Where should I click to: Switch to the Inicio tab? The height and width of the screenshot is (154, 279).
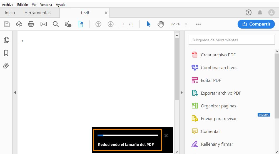pyautogui.click(x=10, y=12)
